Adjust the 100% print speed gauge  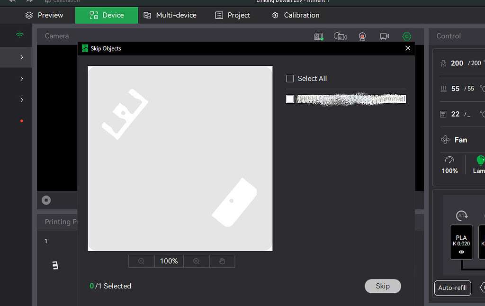click(449, 165)
